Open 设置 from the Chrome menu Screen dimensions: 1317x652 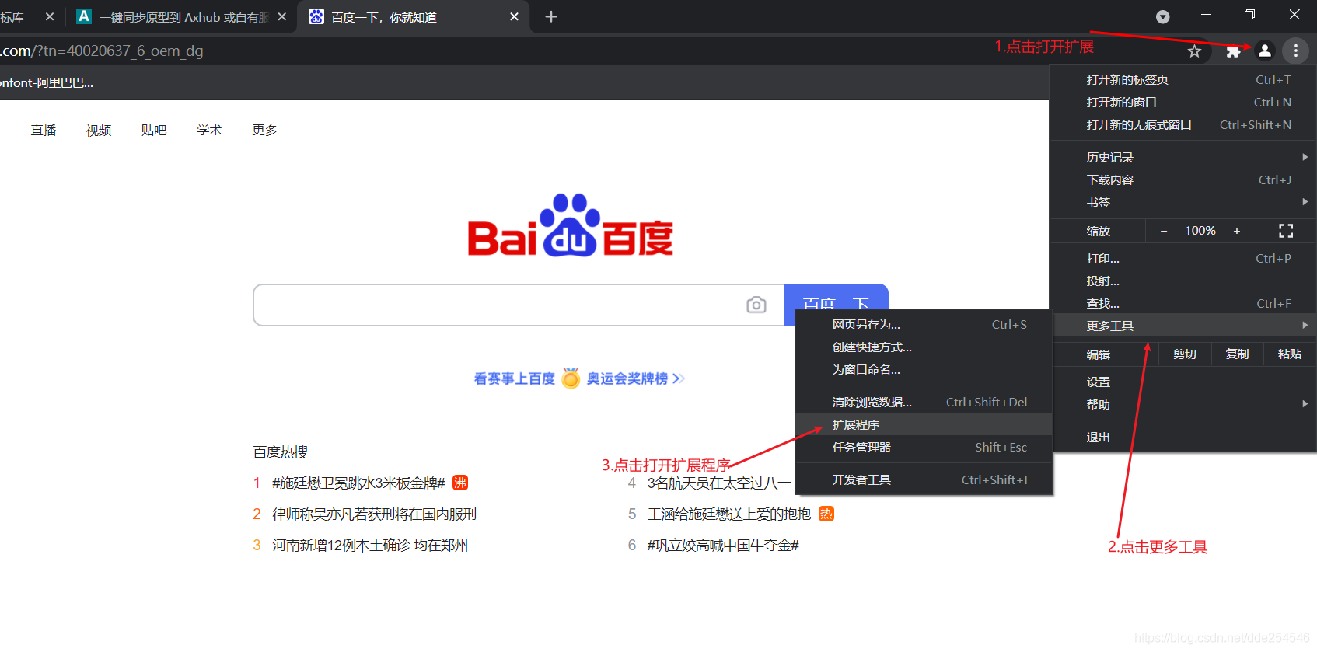[x=1183, y=382]
